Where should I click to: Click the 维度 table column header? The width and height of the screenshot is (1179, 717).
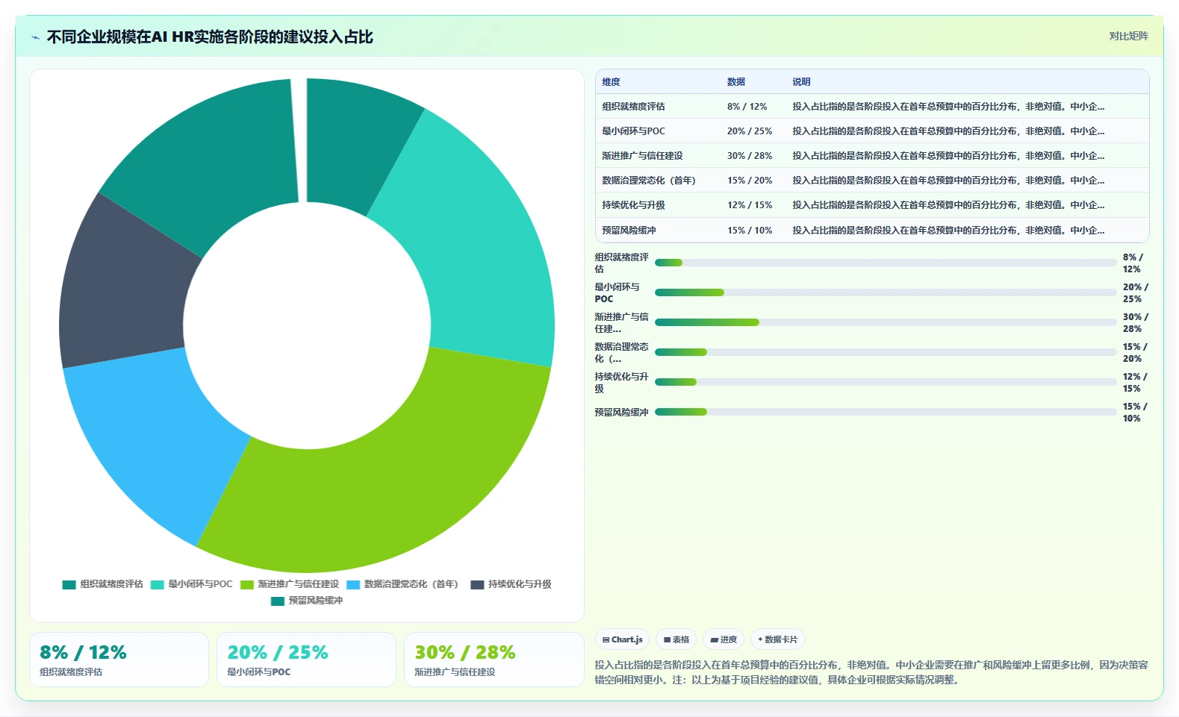[x=611, y=82]
